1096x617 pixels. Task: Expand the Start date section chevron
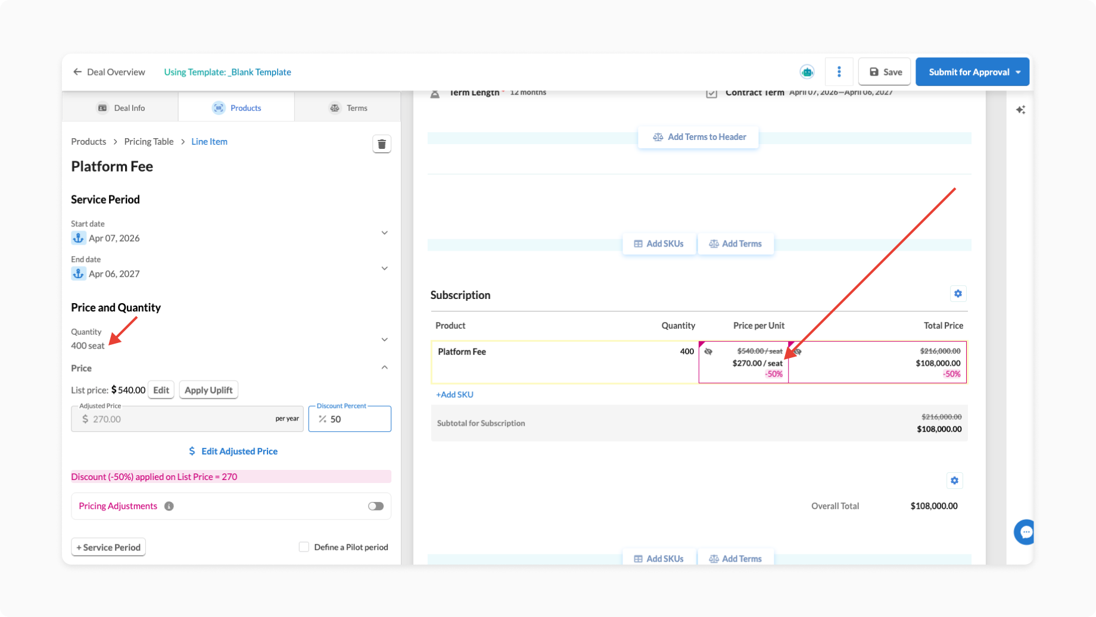[x=384, y=233]
